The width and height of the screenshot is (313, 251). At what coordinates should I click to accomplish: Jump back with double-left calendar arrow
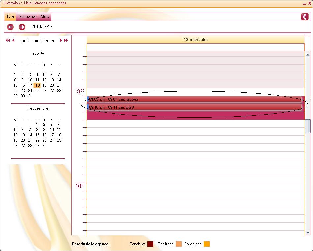coord(8,40)
